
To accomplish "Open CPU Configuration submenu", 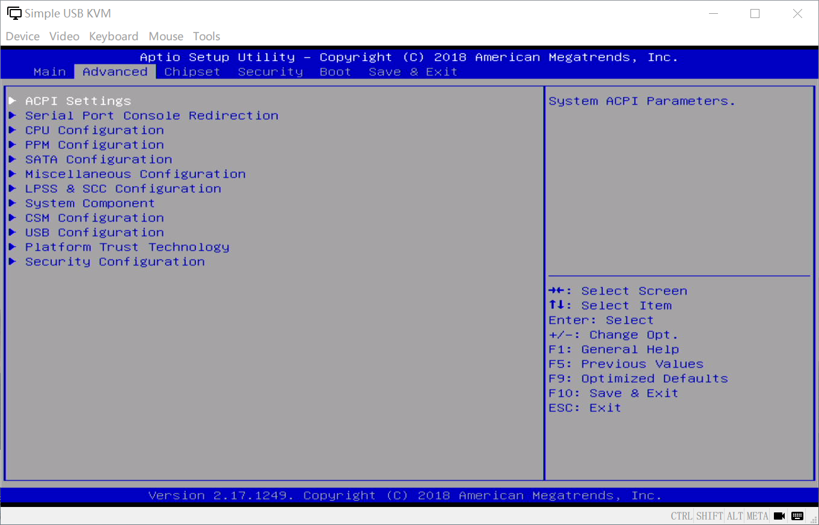I will (94, 130).
